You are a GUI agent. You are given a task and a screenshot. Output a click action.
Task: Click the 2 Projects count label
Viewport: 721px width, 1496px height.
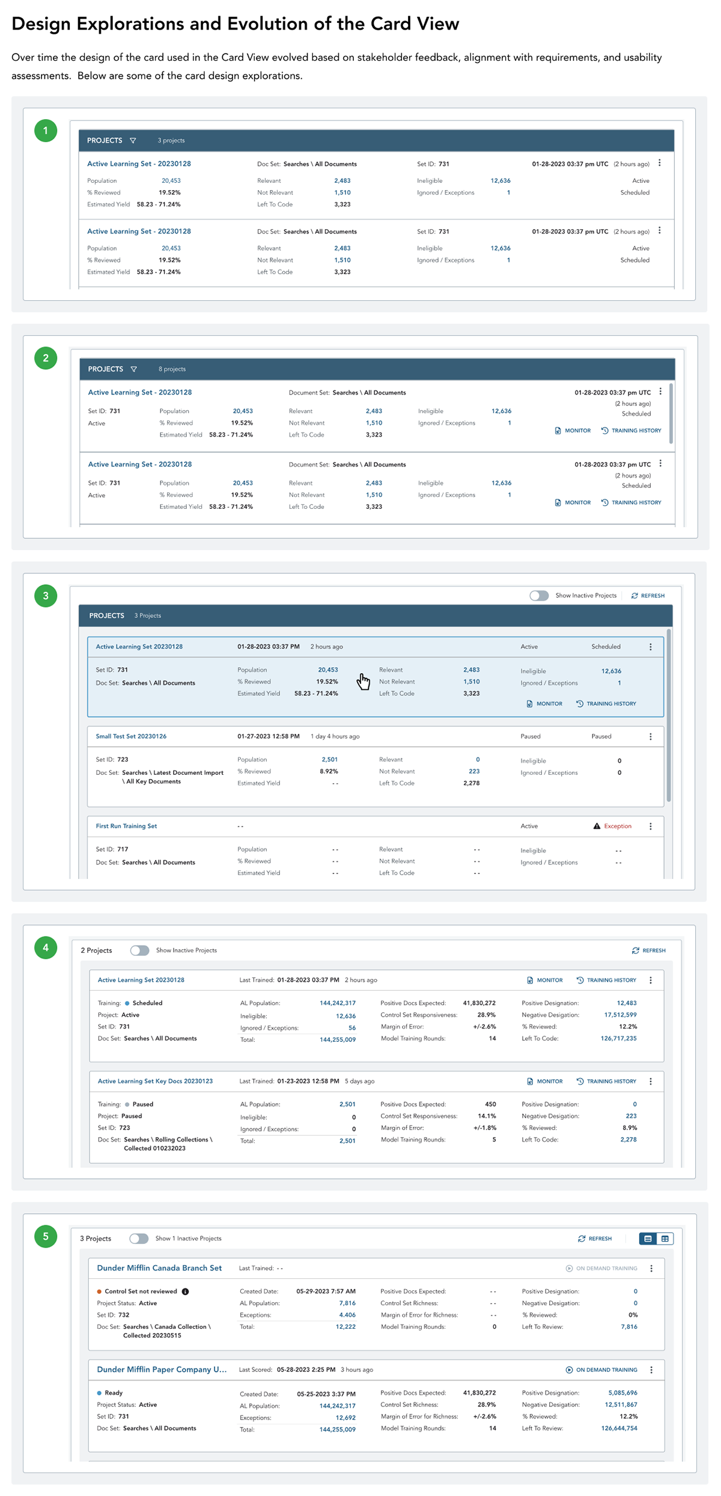tap(96, 950)
